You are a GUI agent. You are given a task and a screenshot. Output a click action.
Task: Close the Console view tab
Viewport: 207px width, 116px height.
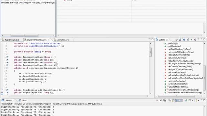14,100
